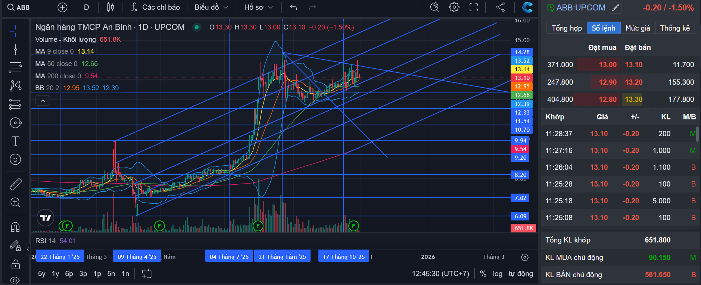The width and height of the screenshot is (701, 285).
Task: Open the go-to-date calendar
Action: tap(147, 274)
